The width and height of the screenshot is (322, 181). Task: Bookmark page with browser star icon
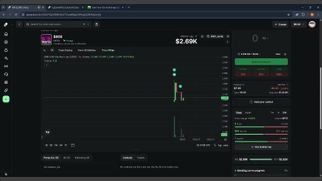(288, 15)
